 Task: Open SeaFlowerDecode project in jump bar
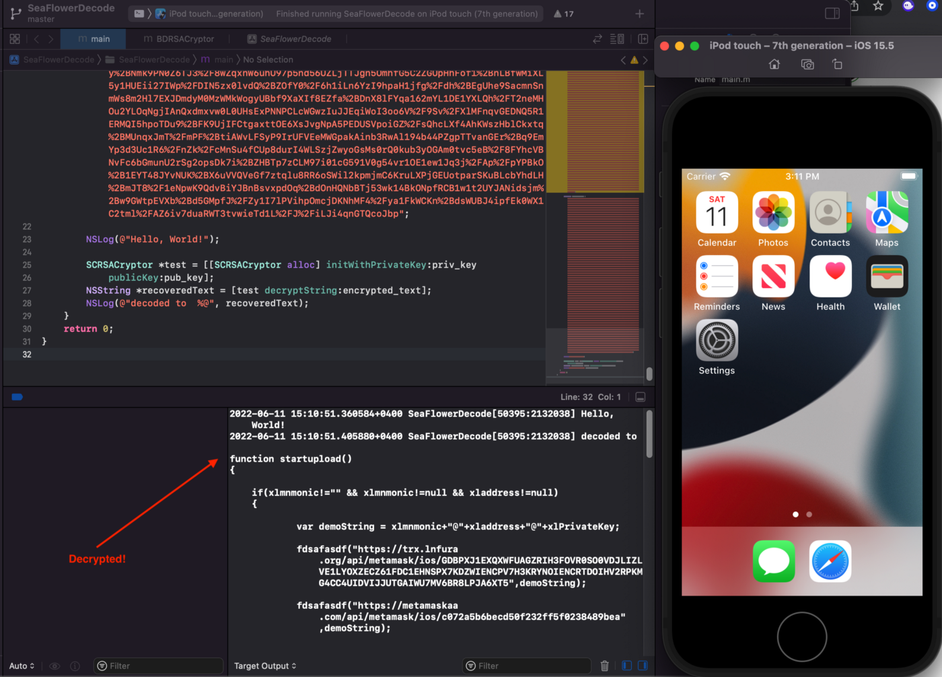click(x=52, y=60)
